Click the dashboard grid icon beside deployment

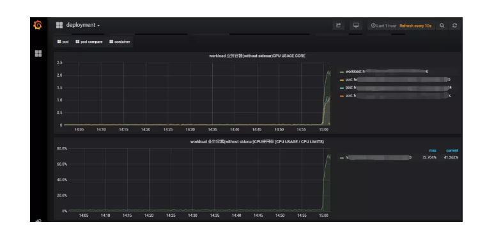click(59, 25)
